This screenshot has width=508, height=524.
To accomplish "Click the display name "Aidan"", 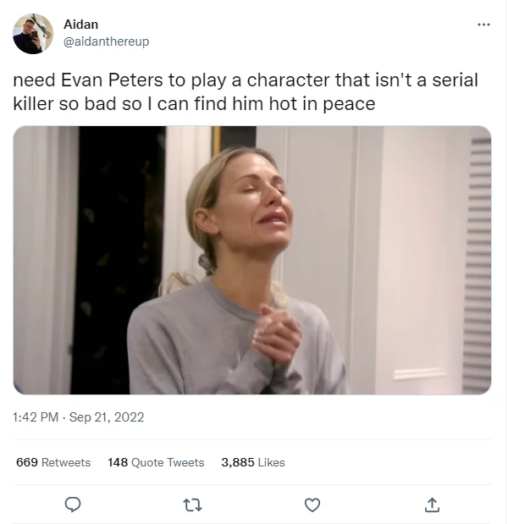I will tap(80, 25).
